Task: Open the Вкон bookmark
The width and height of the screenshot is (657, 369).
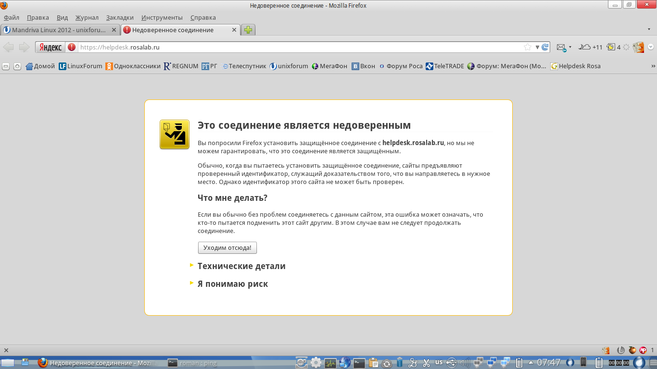Action: [363, 66]
